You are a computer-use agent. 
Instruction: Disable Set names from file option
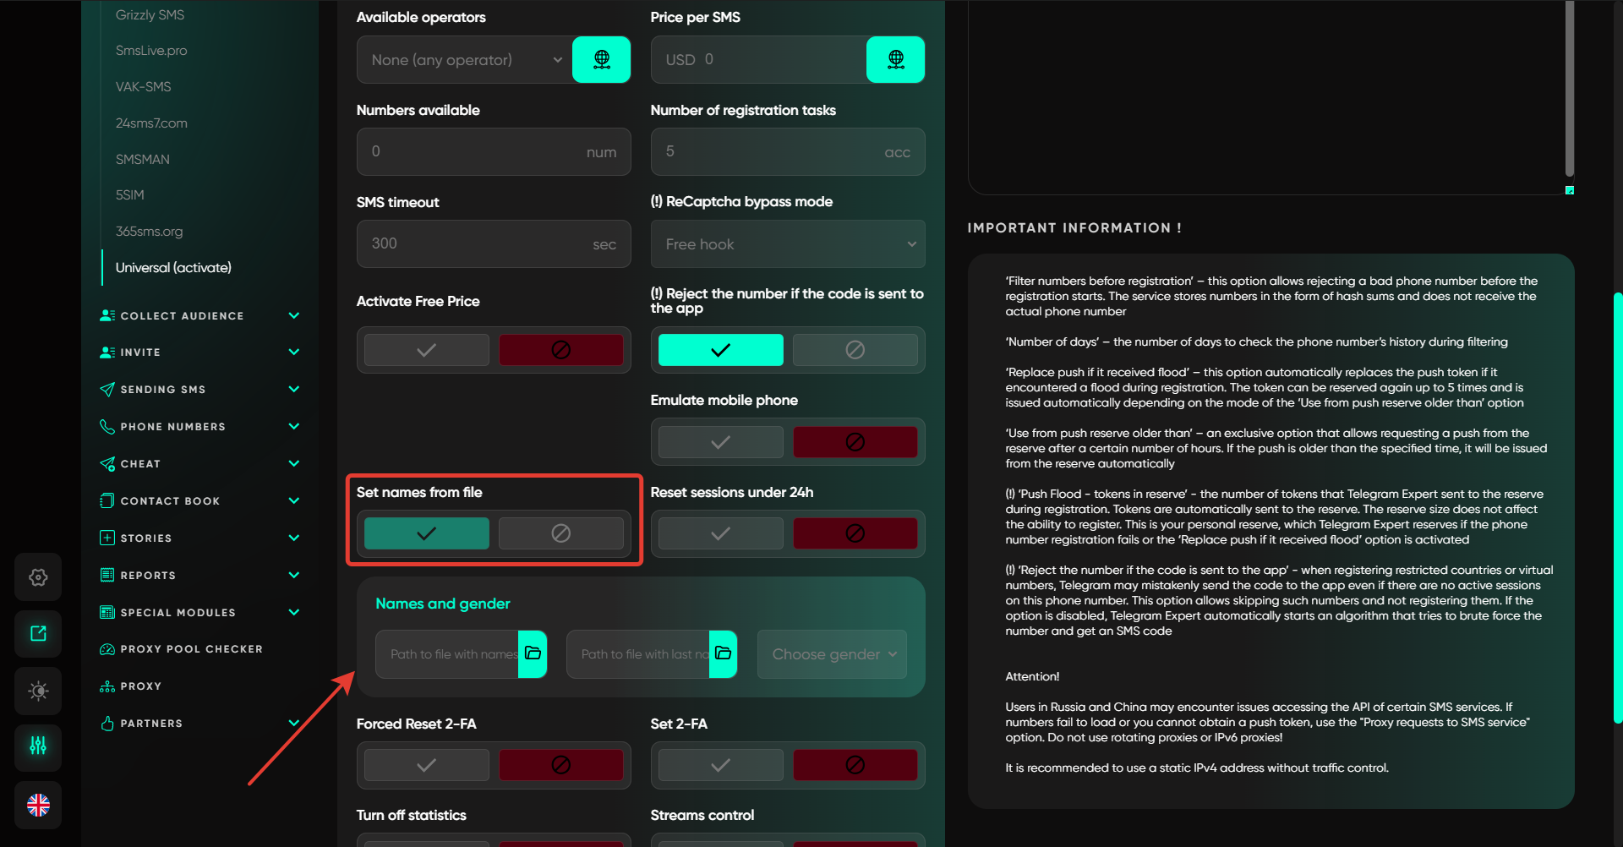[560, 533]
